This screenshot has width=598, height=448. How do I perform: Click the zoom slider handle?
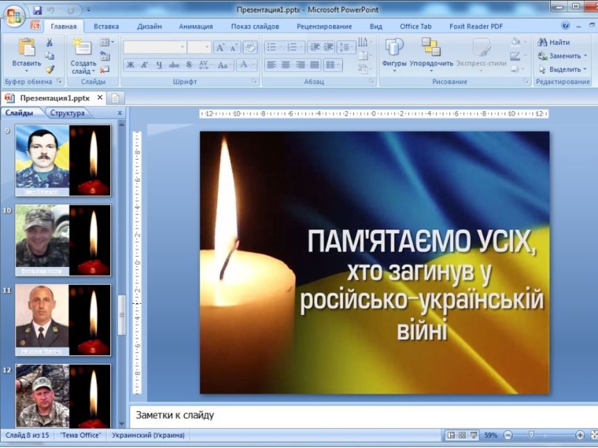(x=531, y=435)
